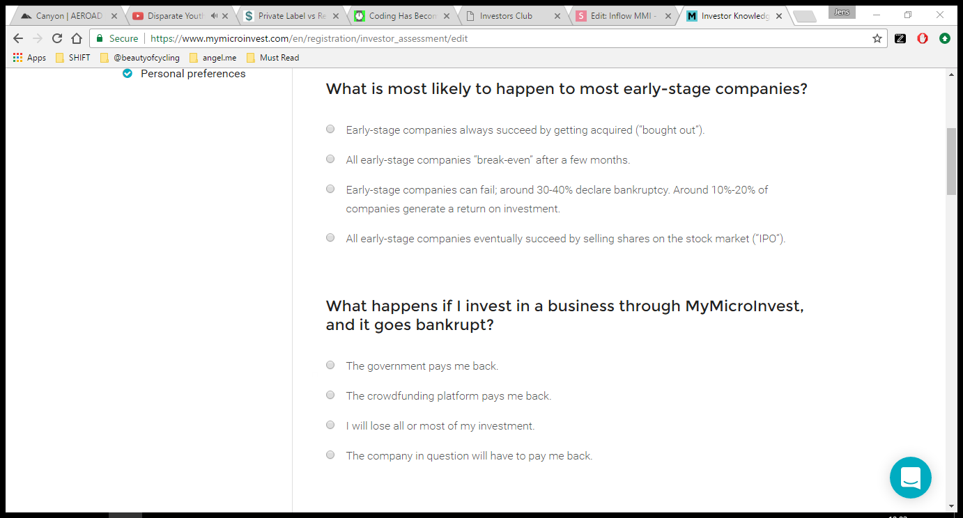This screenshot has width=963, height=518.
Task: Switch to Edit: Inflow MMI tab
Action: click(x=622, y=15)
